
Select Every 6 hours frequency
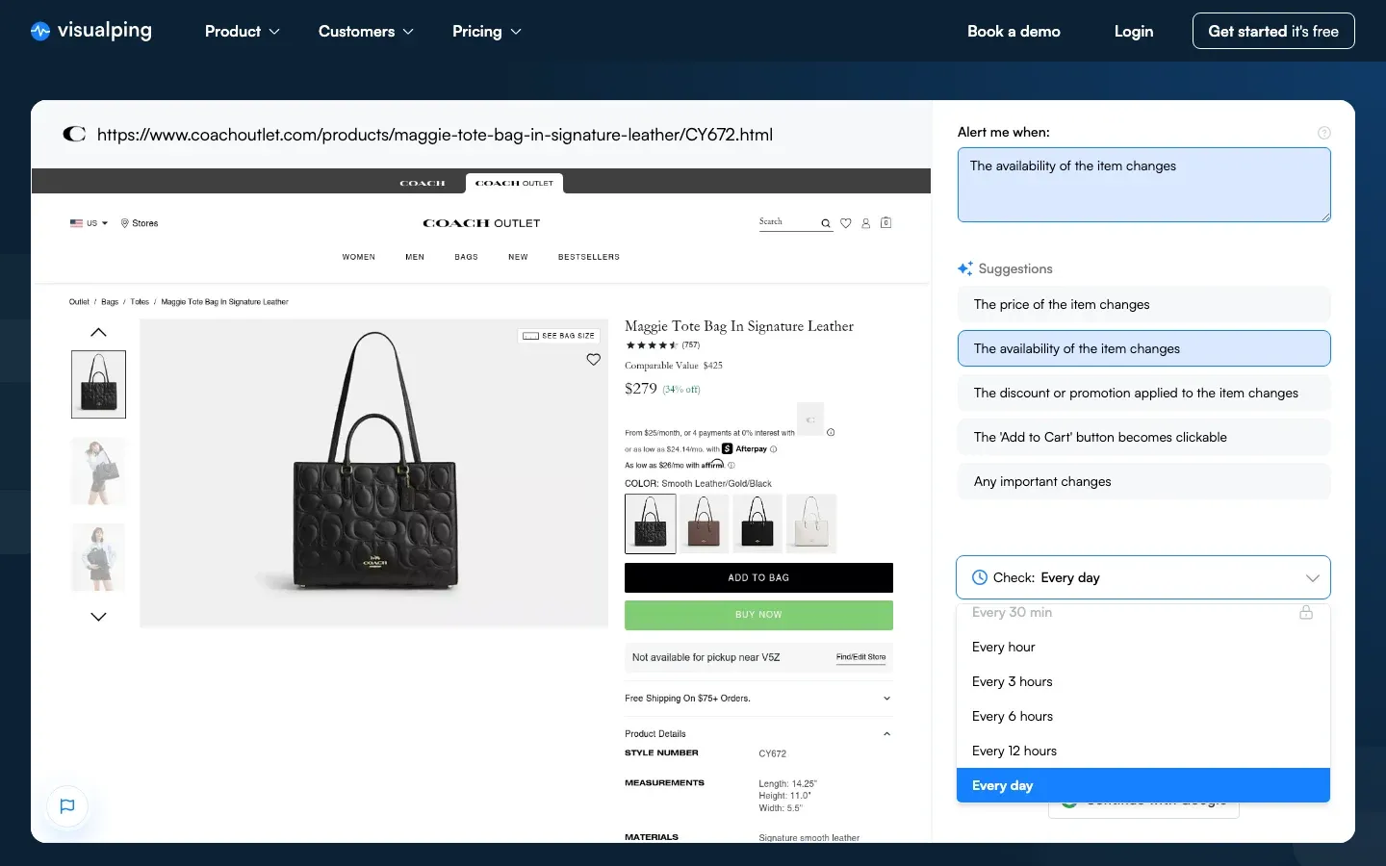coord(1143,716)
